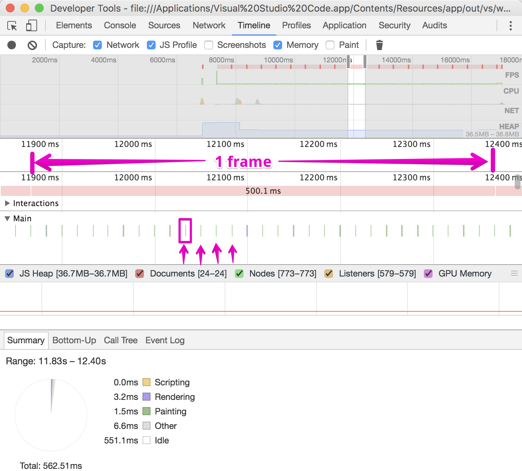
Task: Click the memory pane hamburger menu icon
Action: pyautogui.click(x=514, y=273)
